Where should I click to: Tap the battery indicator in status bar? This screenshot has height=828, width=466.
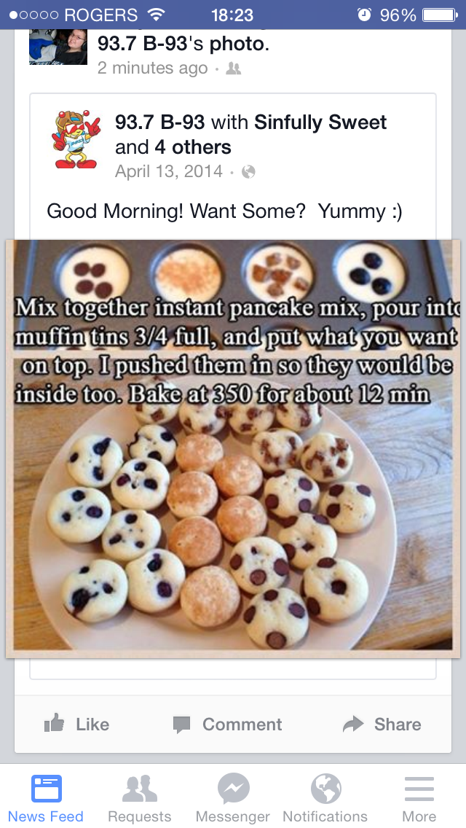pyautogui.click(x=439, y=15)
